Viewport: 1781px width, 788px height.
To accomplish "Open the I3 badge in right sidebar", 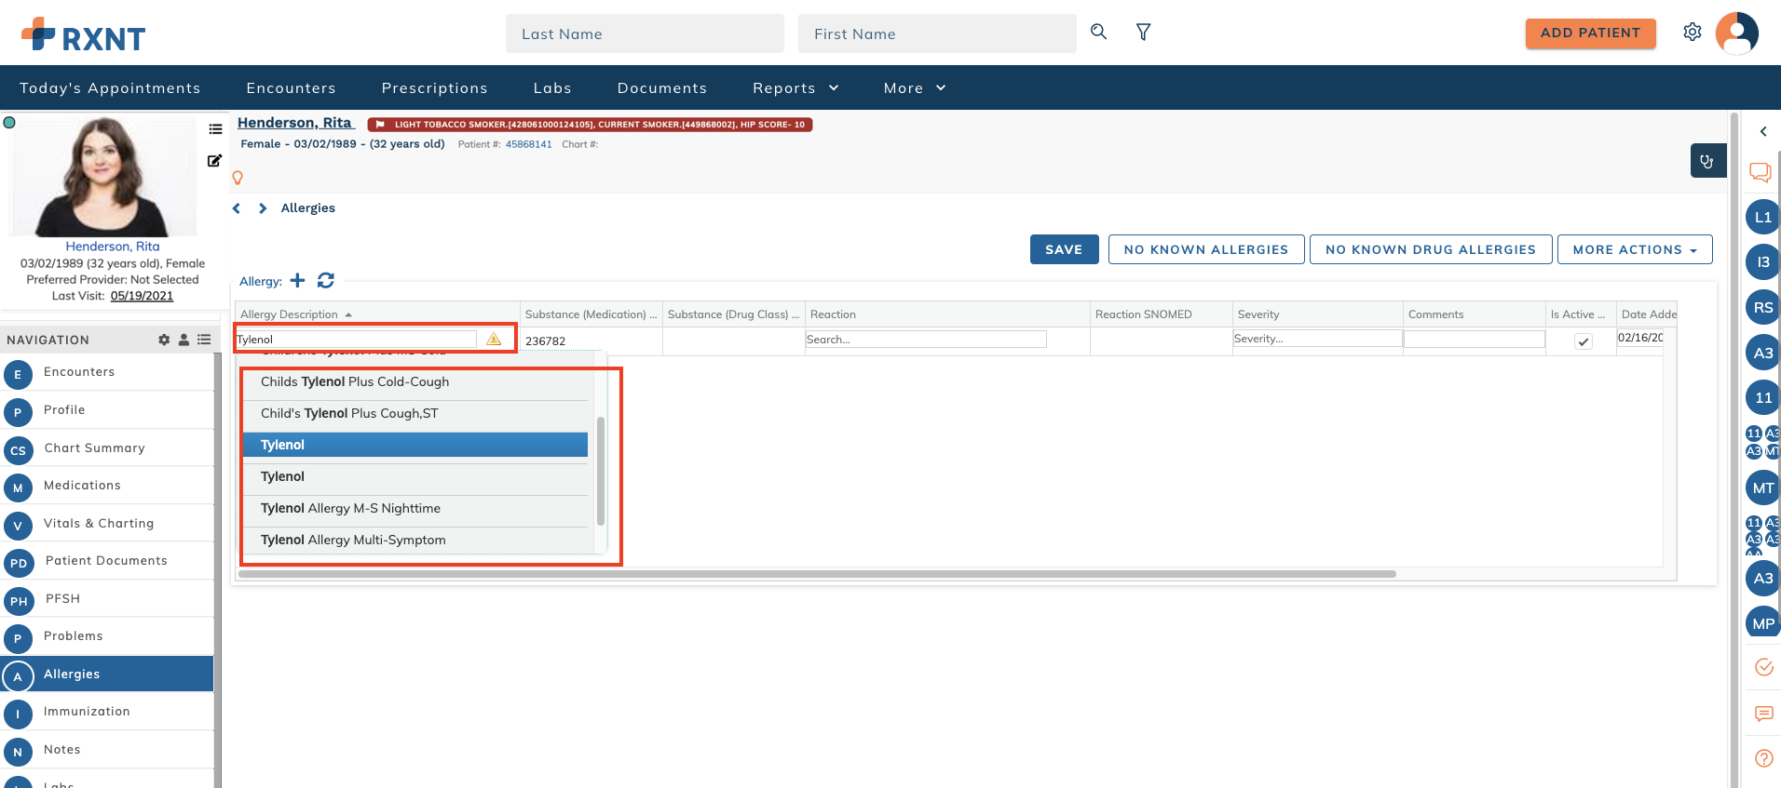I will pyautogui.click(x=1762, y=262).
